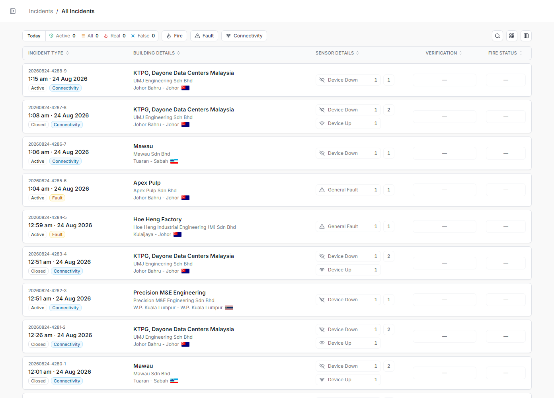Filter by All incidents count
The image size is (554, 398).
pyautogui.click(x=90, y=36)
